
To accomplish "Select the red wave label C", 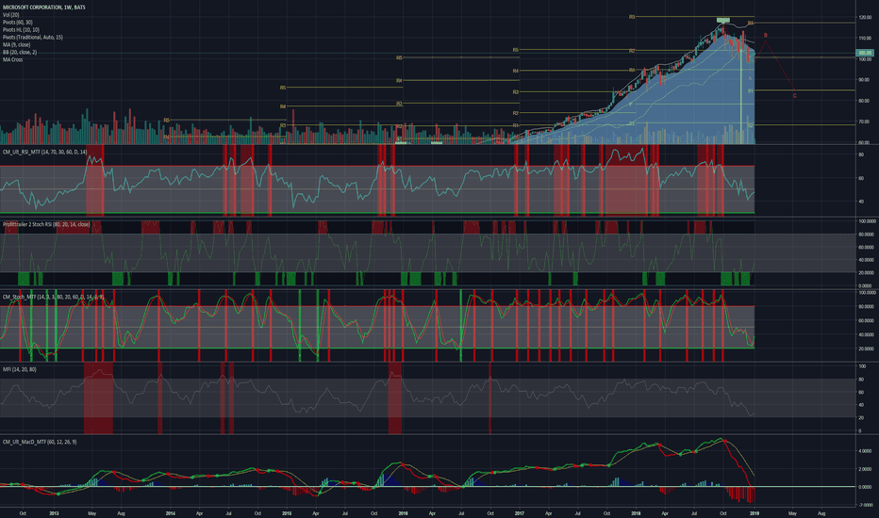I will coord(794,96).
